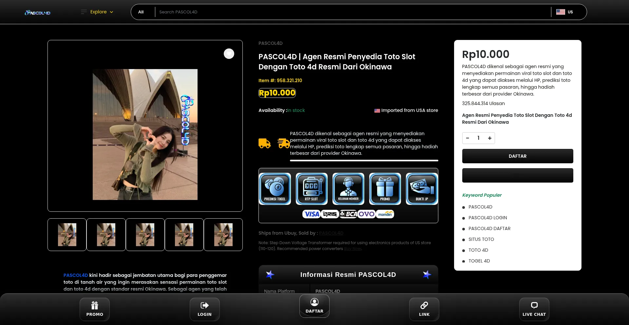Select the PASCOL4D DAFTAR keyword
Screen dimensions: 629x325
(489, 228)
